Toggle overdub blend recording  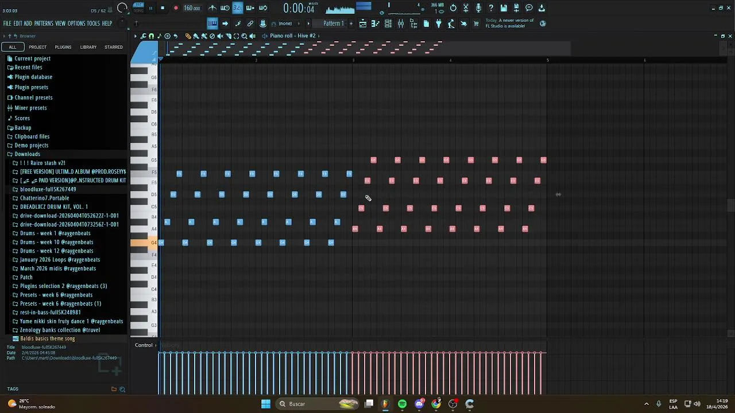250,8
